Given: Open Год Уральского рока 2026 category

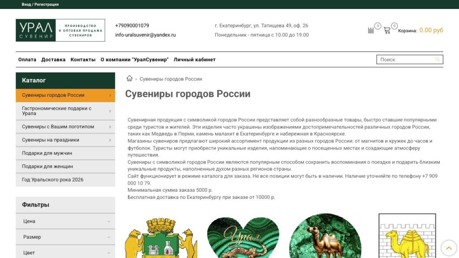Looking at the screenshot, I should pyautogui.click(x=65, y=180).
